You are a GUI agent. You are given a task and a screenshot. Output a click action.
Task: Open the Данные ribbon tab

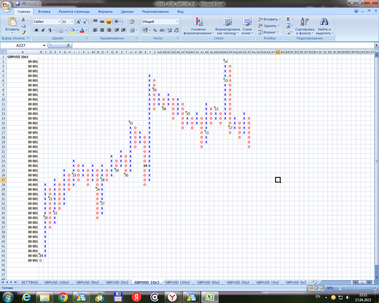(x=127, y=12)
